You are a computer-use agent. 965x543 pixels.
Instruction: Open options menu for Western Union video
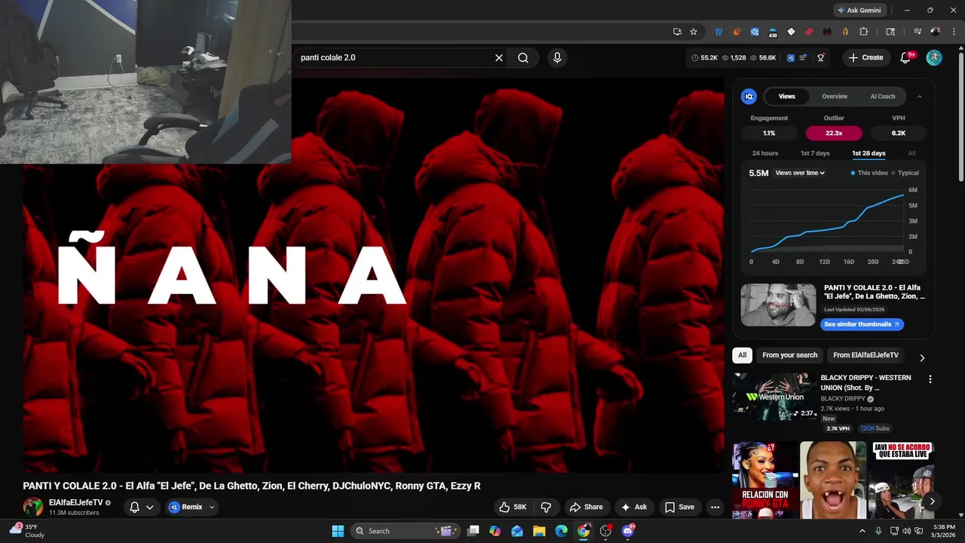pos(930,379)
